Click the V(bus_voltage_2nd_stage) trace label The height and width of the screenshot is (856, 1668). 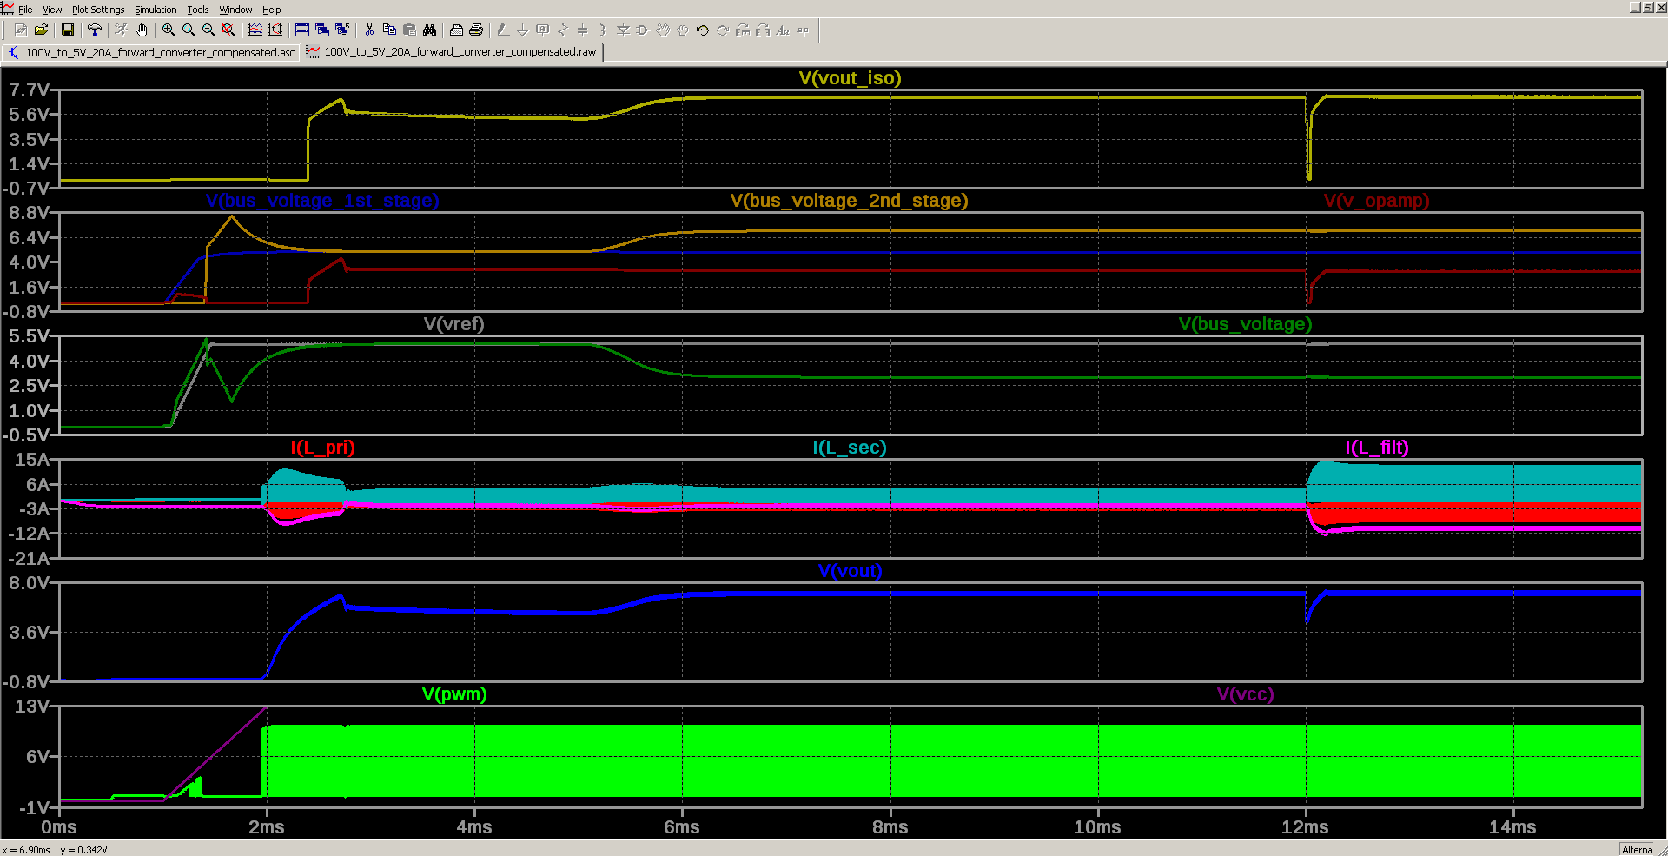[849, 201]
